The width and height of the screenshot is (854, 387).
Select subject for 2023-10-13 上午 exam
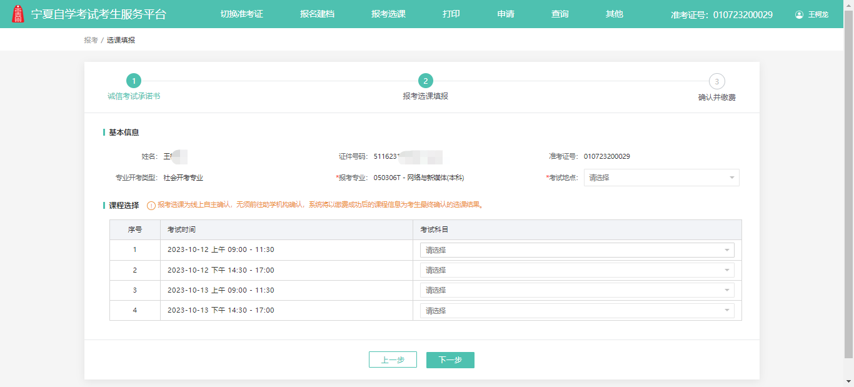pyautogui.click(x=576, y=290)
